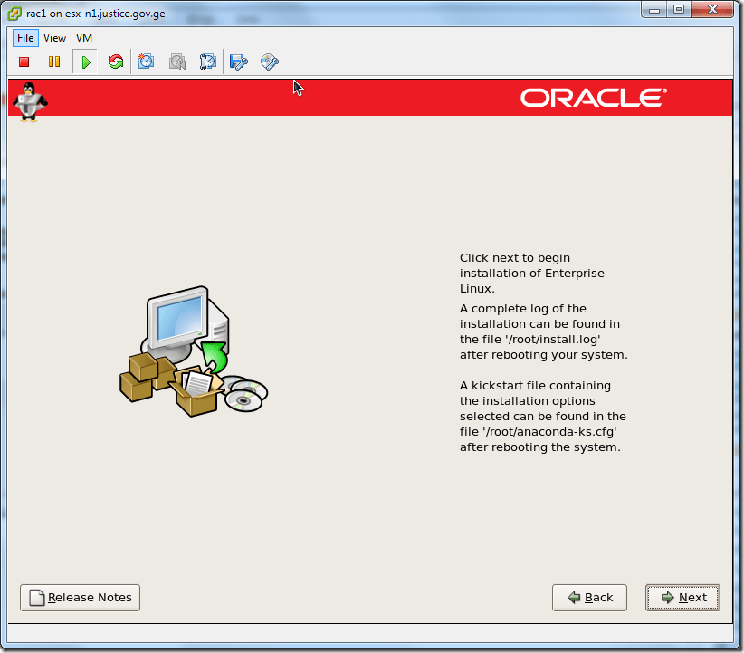Viewport: 744px width, 653px height.
Task: Open the File menu
Action: [x=24, y=38]
